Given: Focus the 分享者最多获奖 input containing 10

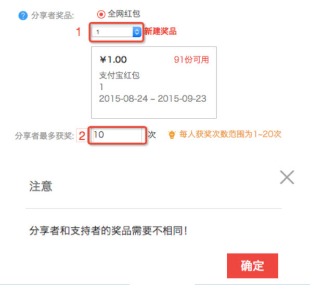Looking at the screenshot, I should tap(118, 135).
